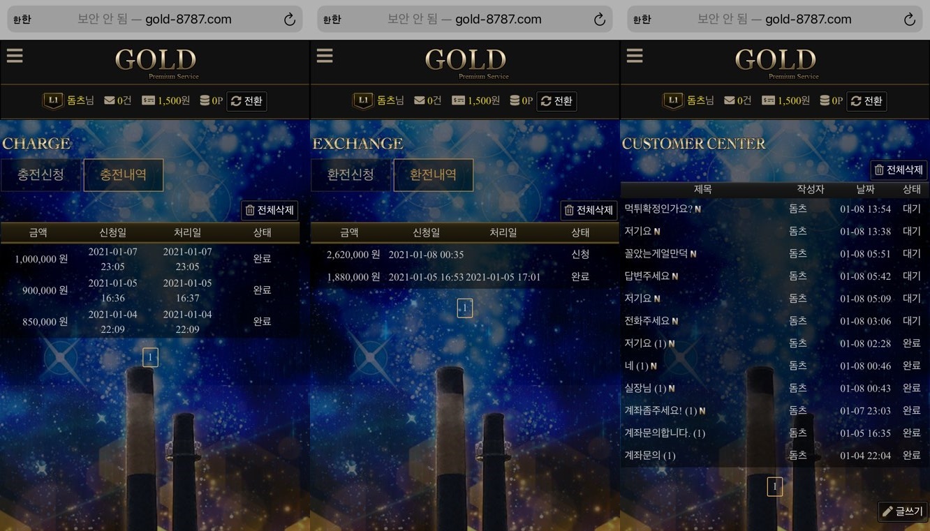Reload page in CUSTOMER CENTER address bar
930x531 pixels.
[910, 20]
